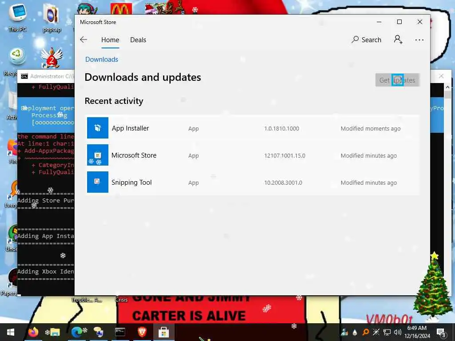Viewport: 455px width, 341px height.
Task: Open the popcap desktop icon
Action: 52,18
